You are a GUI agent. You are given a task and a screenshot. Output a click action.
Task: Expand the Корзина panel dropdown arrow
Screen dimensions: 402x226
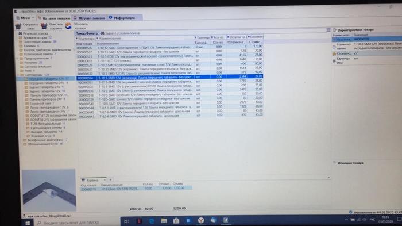[104, 180]
